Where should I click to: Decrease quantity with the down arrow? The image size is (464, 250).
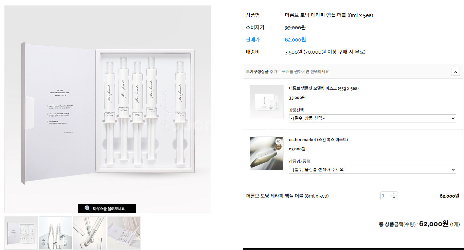tap(394, 198)
